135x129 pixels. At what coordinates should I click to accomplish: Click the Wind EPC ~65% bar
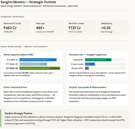tap(98, 60)
